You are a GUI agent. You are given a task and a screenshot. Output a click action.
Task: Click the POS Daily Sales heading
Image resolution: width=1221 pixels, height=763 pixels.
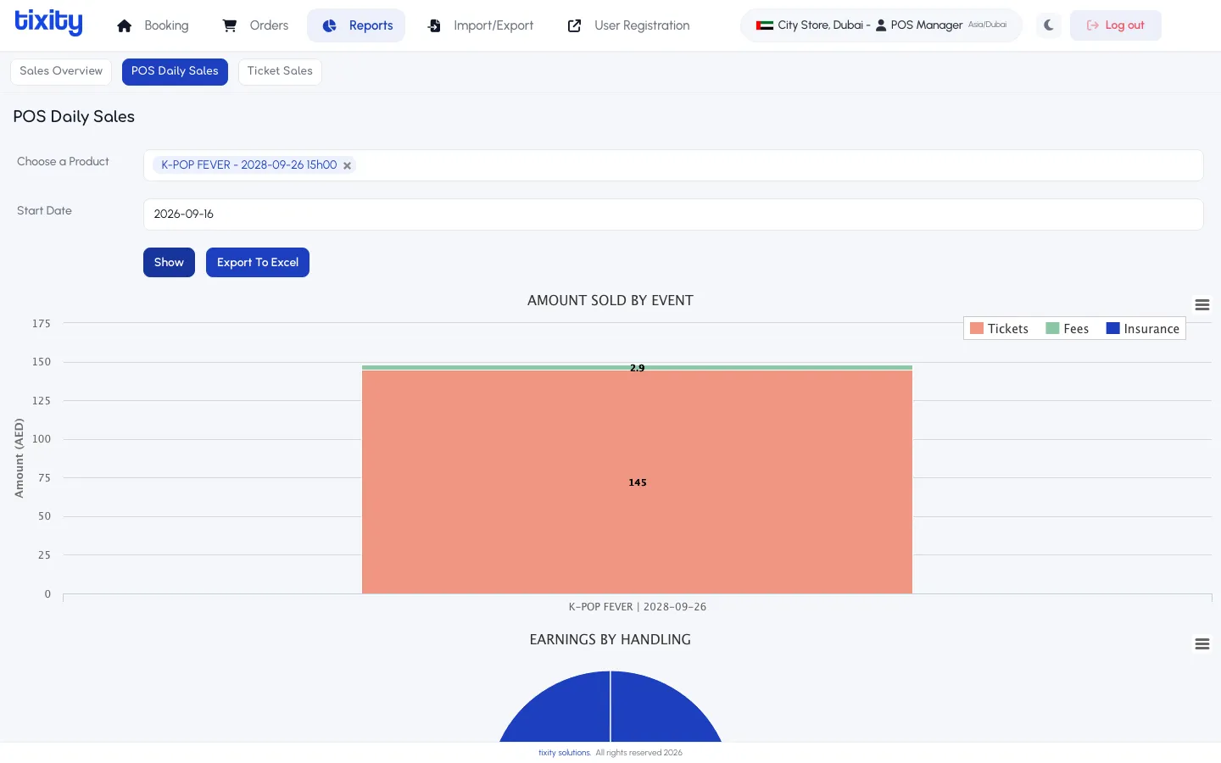pos(74,117)
